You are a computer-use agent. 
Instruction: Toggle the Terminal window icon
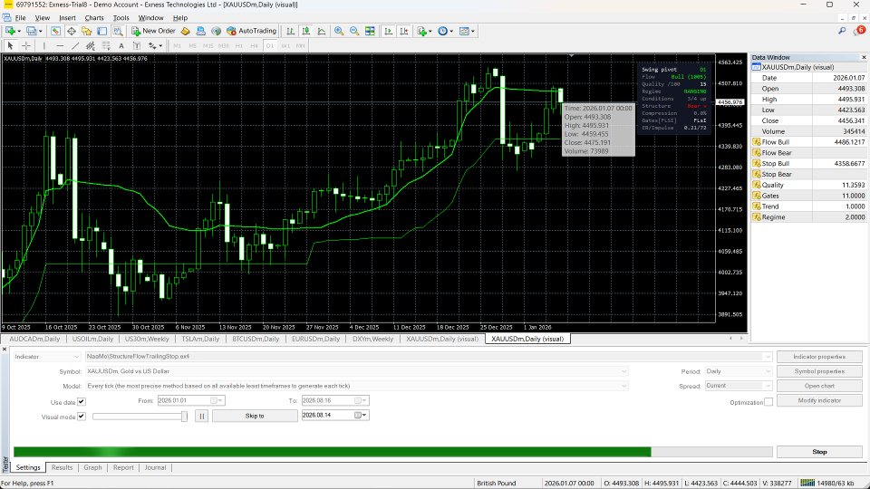pyautogui.click(x=102, y=31)
